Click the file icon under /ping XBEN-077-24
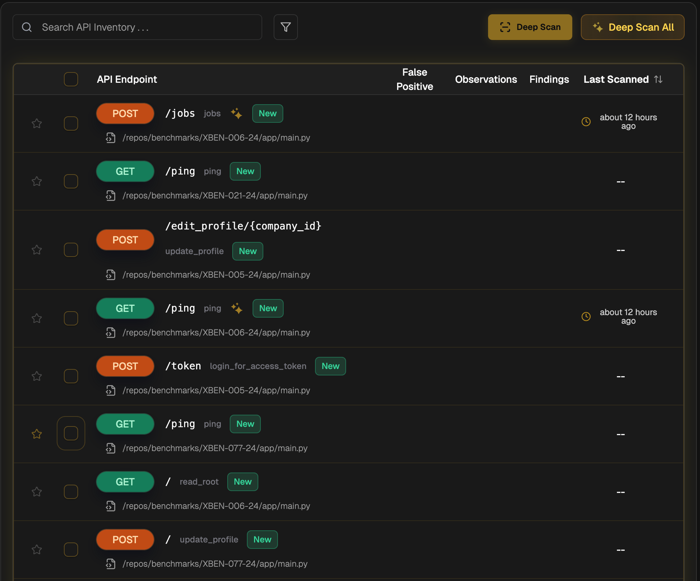This screenshot has height=581, width=700. tap(111, 448)
